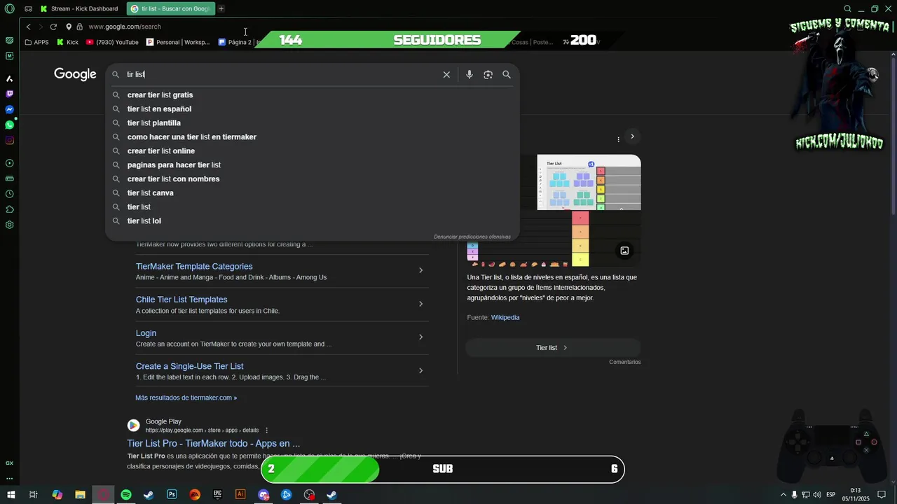Open Aria AI icon in sidebar
The image size is (897, 504).
[x=9, y=78]
